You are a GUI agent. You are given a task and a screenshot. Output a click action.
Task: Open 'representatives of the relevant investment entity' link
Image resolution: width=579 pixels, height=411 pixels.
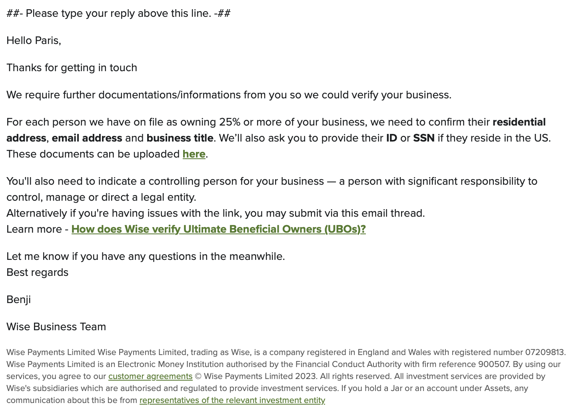(232, 400)
